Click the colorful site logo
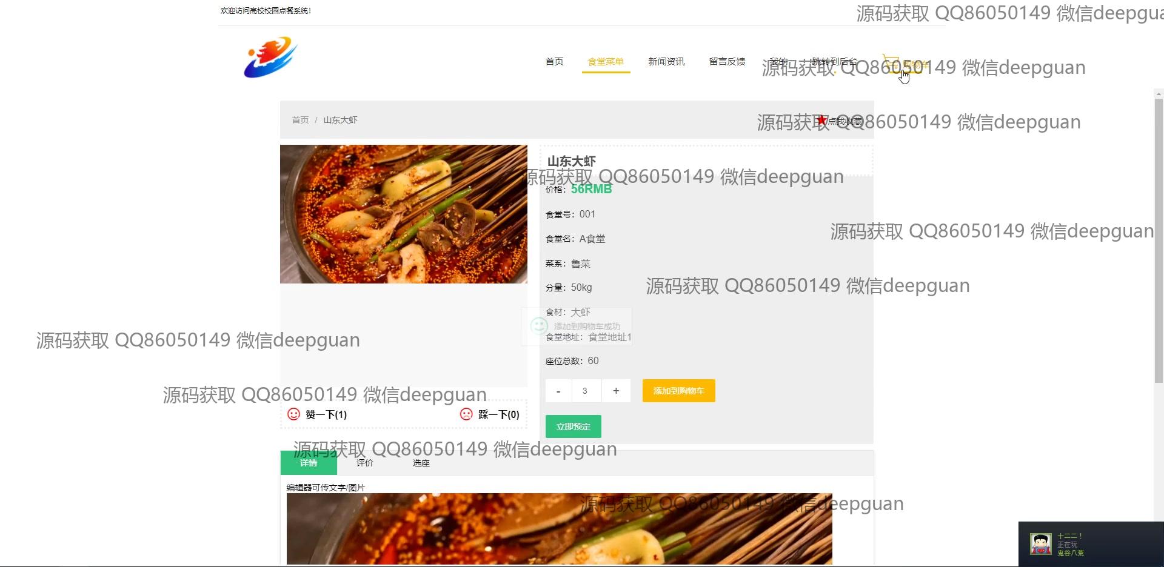 click(270, 58)
